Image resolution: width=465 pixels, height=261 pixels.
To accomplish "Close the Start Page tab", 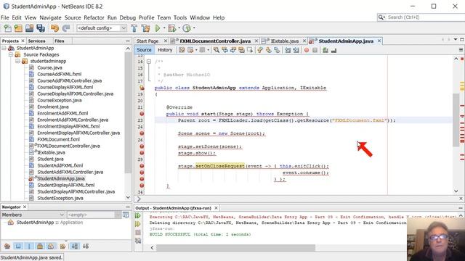I will click(166, 41).
